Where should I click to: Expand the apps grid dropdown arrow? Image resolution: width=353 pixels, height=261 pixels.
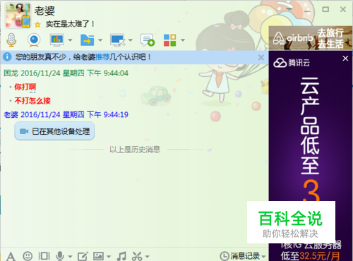click(183, 40)
